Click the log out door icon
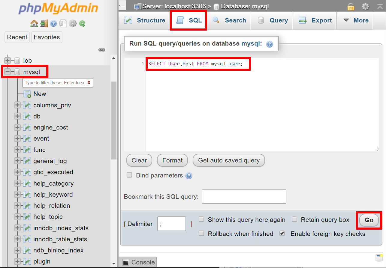386x268 pixels. pyautogui.click(x=44, y=23)
